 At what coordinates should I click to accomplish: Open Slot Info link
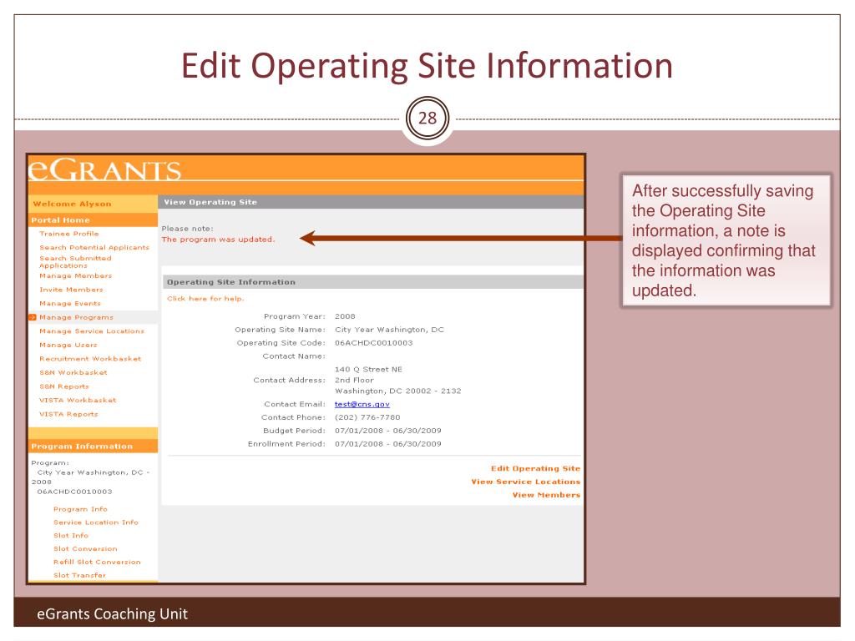[71, 536]
